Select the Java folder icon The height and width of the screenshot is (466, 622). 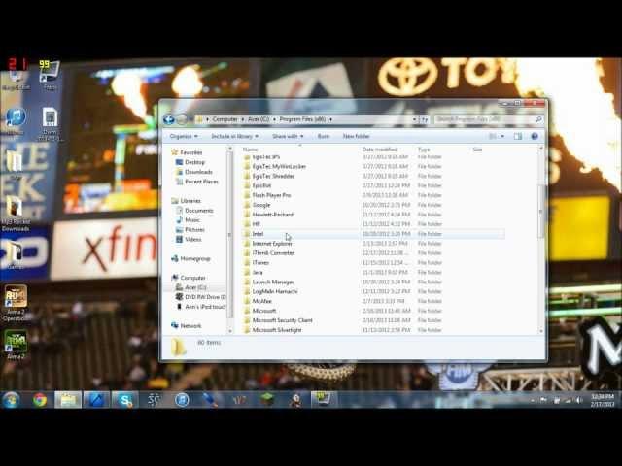(x=247, y=272)
